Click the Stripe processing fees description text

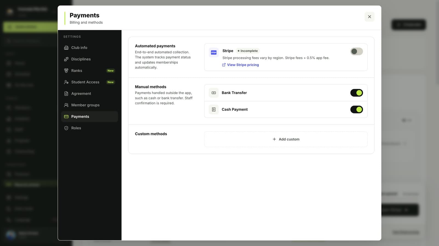tap(276, 58)
